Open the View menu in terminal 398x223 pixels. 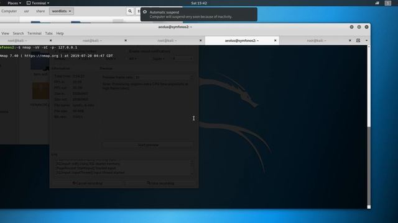point(5,33)
